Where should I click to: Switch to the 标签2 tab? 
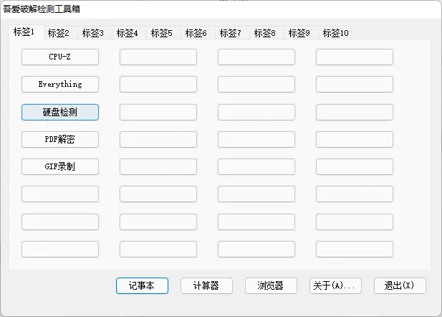[x=59, y=33]
